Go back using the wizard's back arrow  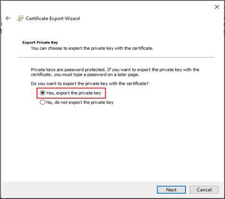pos(8,18)
